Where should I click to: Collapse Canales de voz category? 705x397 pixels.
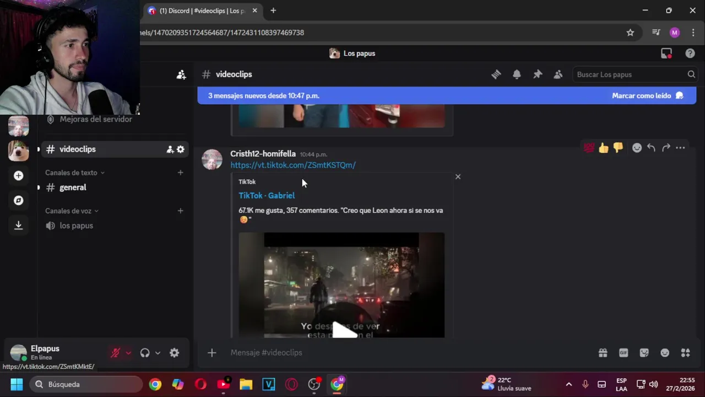(72, 211)
